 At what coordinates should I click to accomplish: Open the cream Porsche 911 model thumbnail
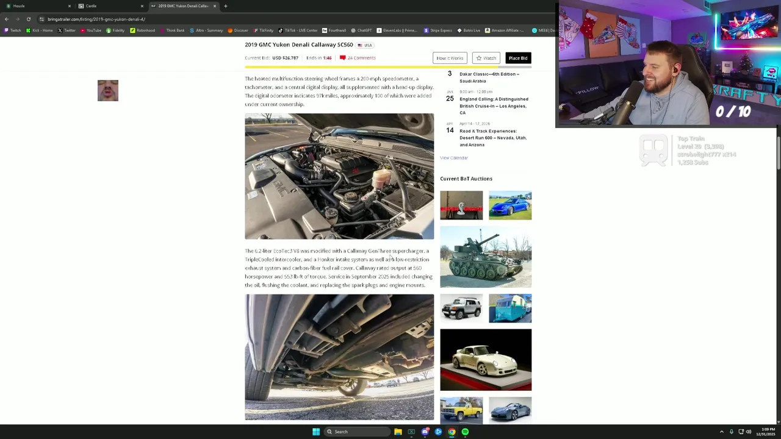(486, 360)
